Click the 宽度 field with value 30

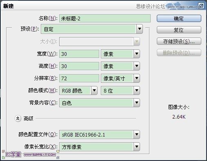pyautogui.click(x=79, y=54)
